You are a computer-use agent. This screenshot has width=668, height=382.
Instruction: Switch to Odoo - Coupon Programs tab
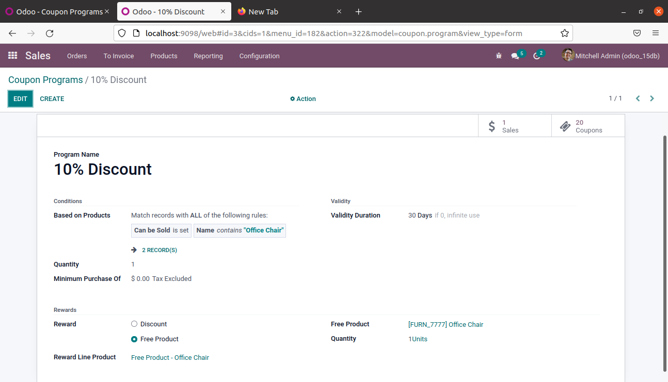pyautogui.click(x=57, y=11)
